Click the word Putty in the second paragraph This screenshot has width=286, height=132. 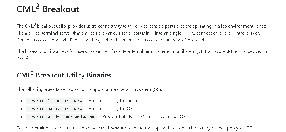(x=194, y=51)
